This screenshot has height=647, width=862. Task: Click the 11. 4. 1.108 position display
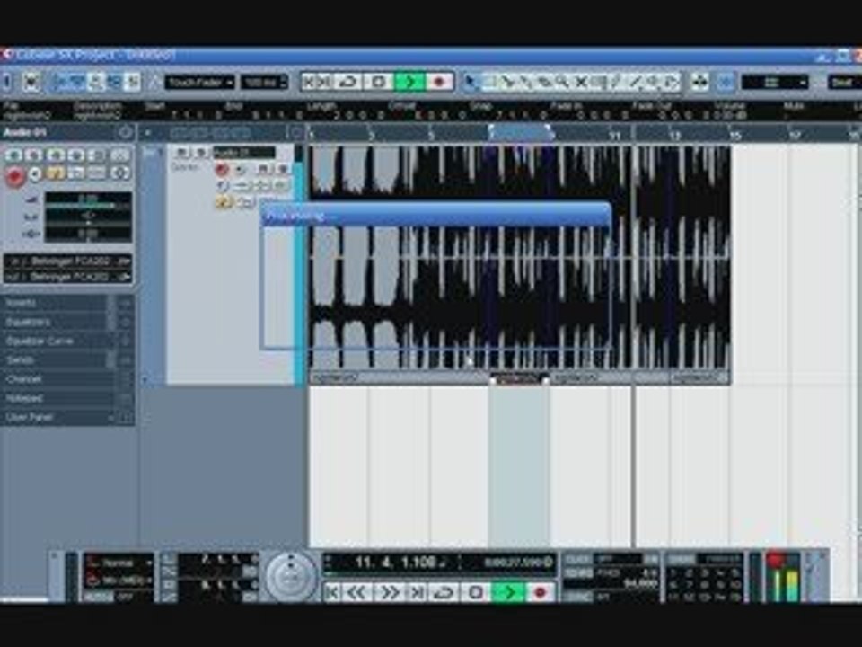395,563
